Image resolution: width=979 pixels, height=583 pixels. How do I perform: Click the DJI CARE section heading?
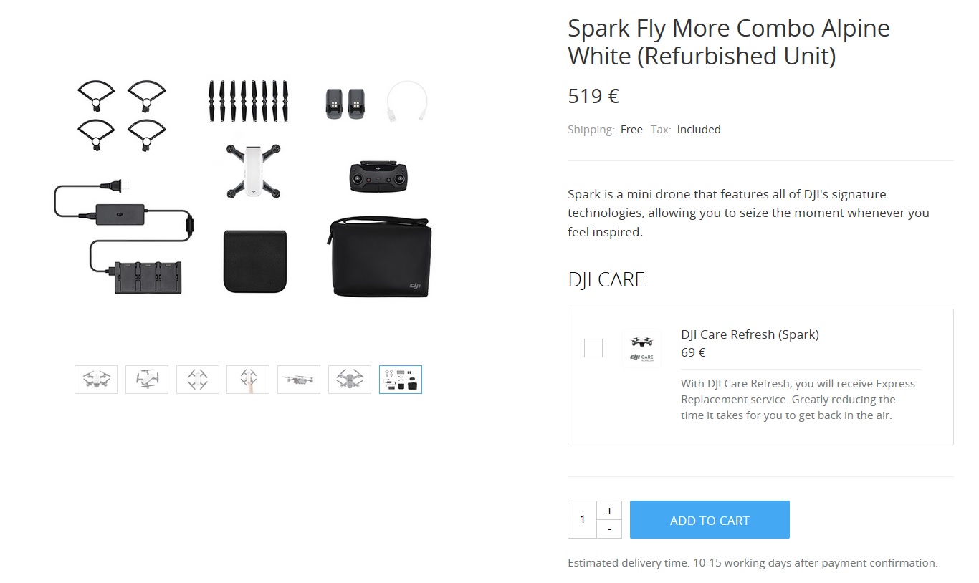point(606,279)
